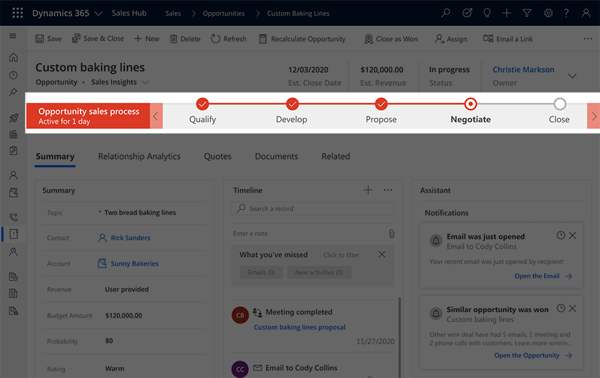Open the clipboard Activities icon in sidebar

pyautogui.click(x=13, y=150)
